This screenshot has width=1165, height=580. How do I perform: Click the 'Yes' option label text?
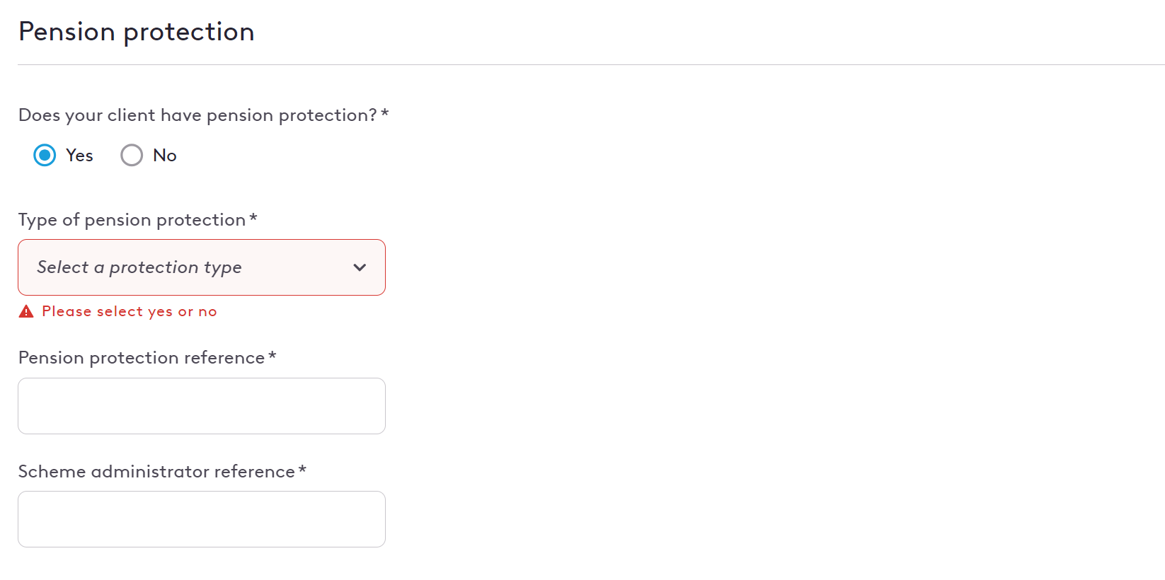coord(79,155)
